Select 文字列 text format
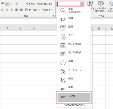113x109 pixels. click(74, 97)
